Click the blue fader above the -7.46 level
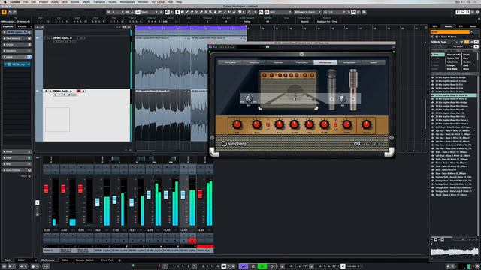Viewport: 481px width, 270px height. click(114, 200)
